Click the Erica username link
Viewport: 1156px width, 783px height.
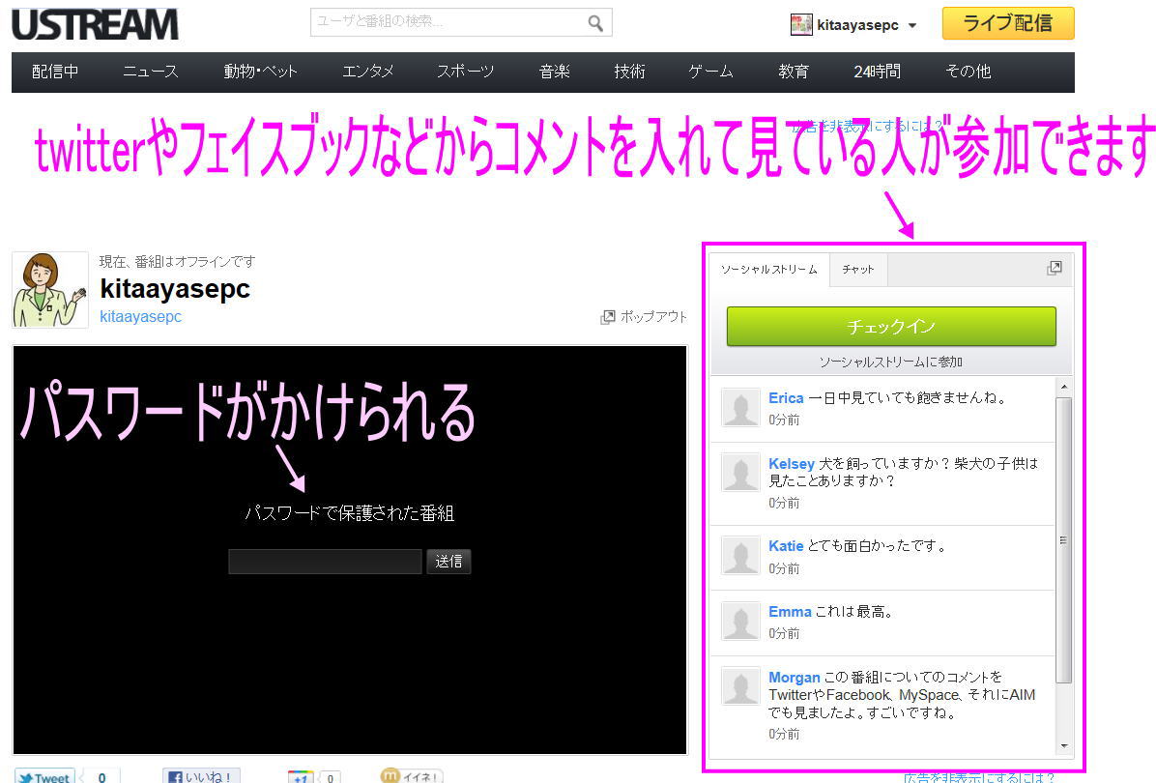click(x=786, y=398)
